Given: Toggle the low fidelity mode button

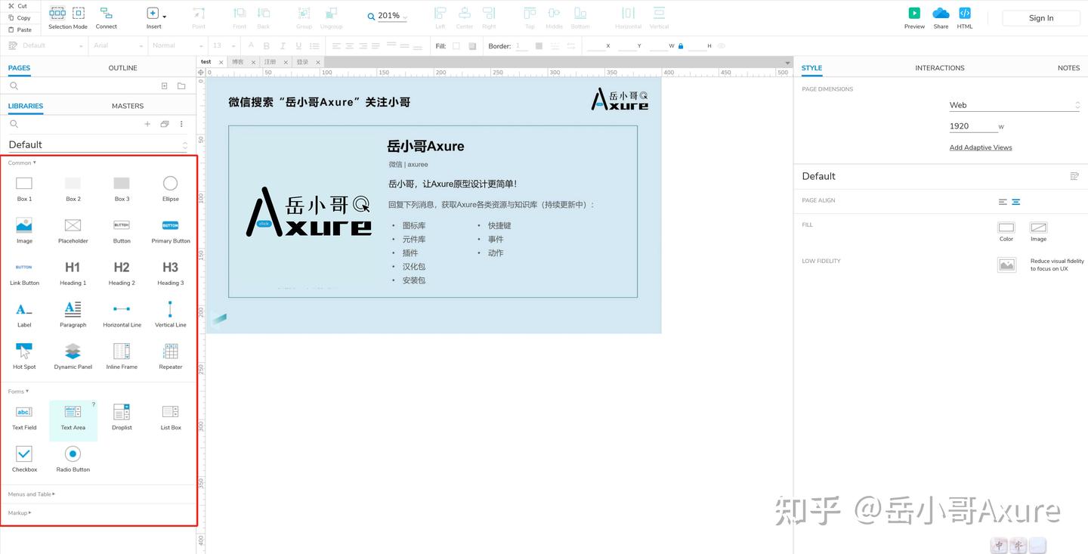Looking at the screenshot, I should (1006, 265).
